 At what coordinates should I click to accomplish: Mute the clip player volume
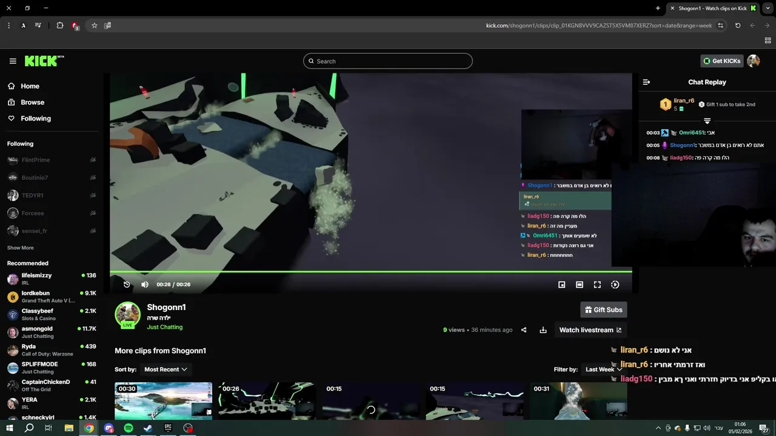[x=145, y=285]
